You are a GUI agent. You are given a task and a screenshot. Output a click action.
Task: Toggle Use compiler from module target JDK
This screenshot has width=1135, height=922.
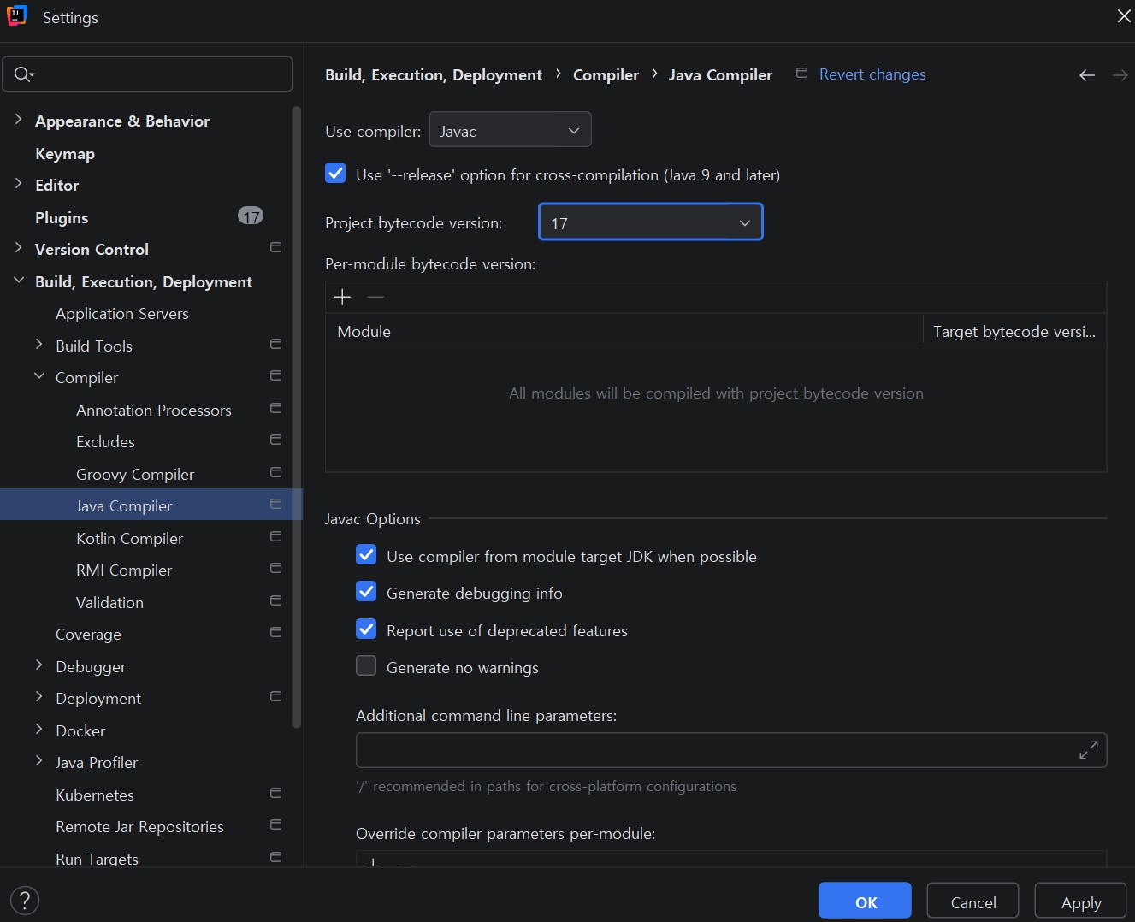click(366, 555)
